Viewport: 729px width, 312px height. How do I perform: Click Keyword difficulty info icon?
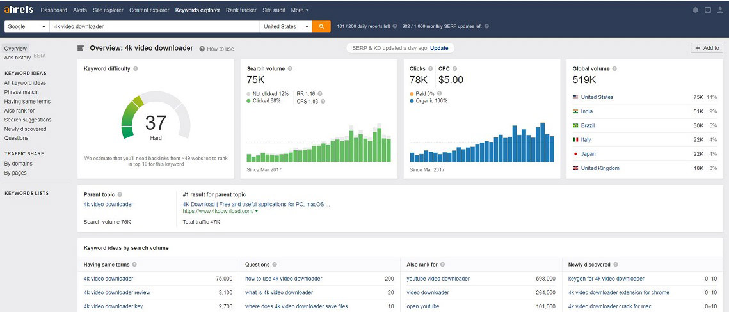point(135,68)
